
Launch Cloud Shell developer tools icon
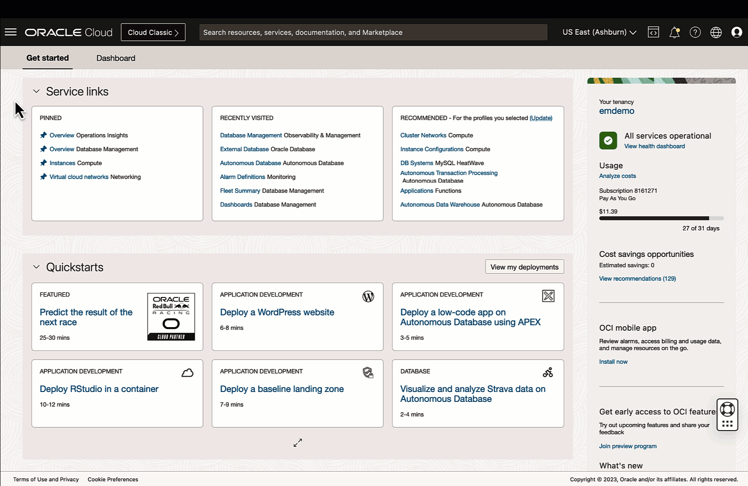pyautogui.click(x=653, y=32)
